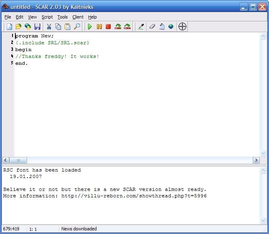Click the horizontal scrollbar right arrow
Screen dimensions: 269x234
256,160
